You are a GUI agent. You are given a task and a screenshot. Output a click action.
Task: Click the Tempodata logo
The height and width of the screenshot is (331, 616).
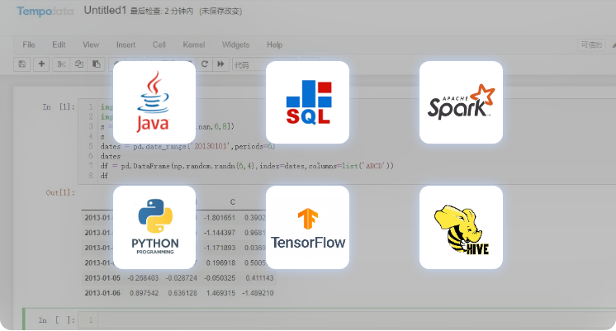(40, 10)
